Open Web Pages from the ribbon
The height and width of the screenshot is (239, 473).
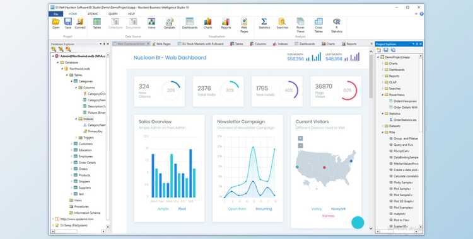pyautogui.click(x=244, y=26)
